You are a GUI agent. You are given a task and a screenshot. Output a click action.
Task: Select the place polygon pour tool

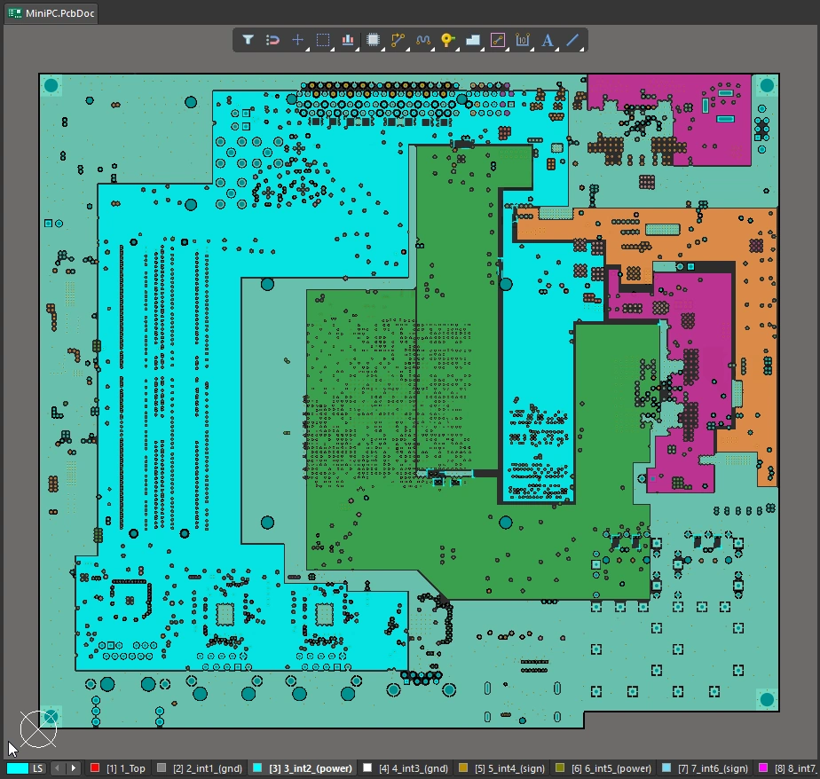473,40
